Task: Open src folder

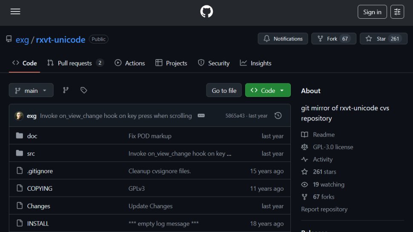Action: pos(31,154)
